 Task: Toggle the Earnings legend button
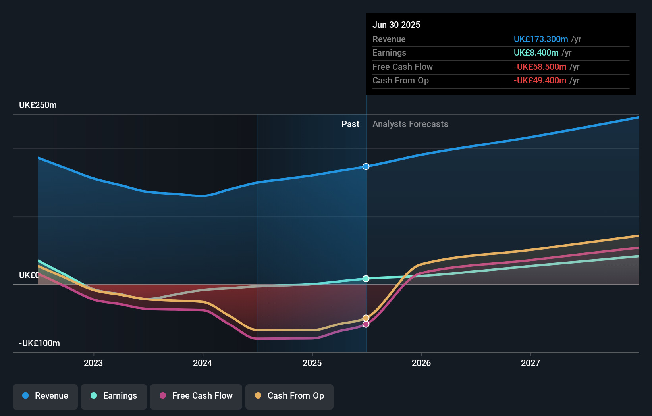[x=114, y=397]
